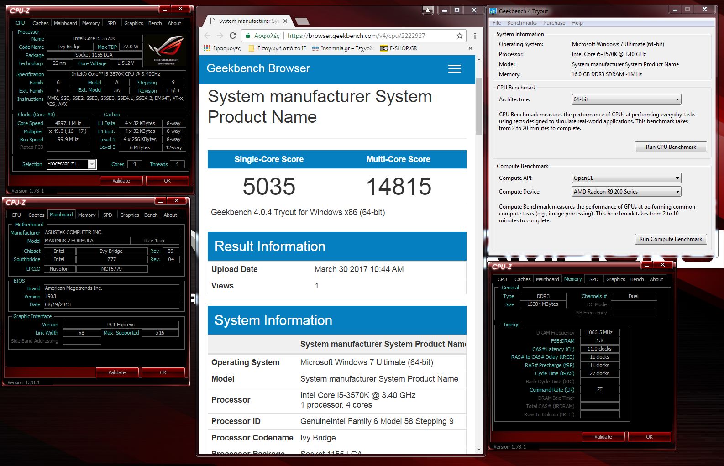
Task: Click the MAXIMUS V FORMULA model field
Action: click(x=86, y=241)
